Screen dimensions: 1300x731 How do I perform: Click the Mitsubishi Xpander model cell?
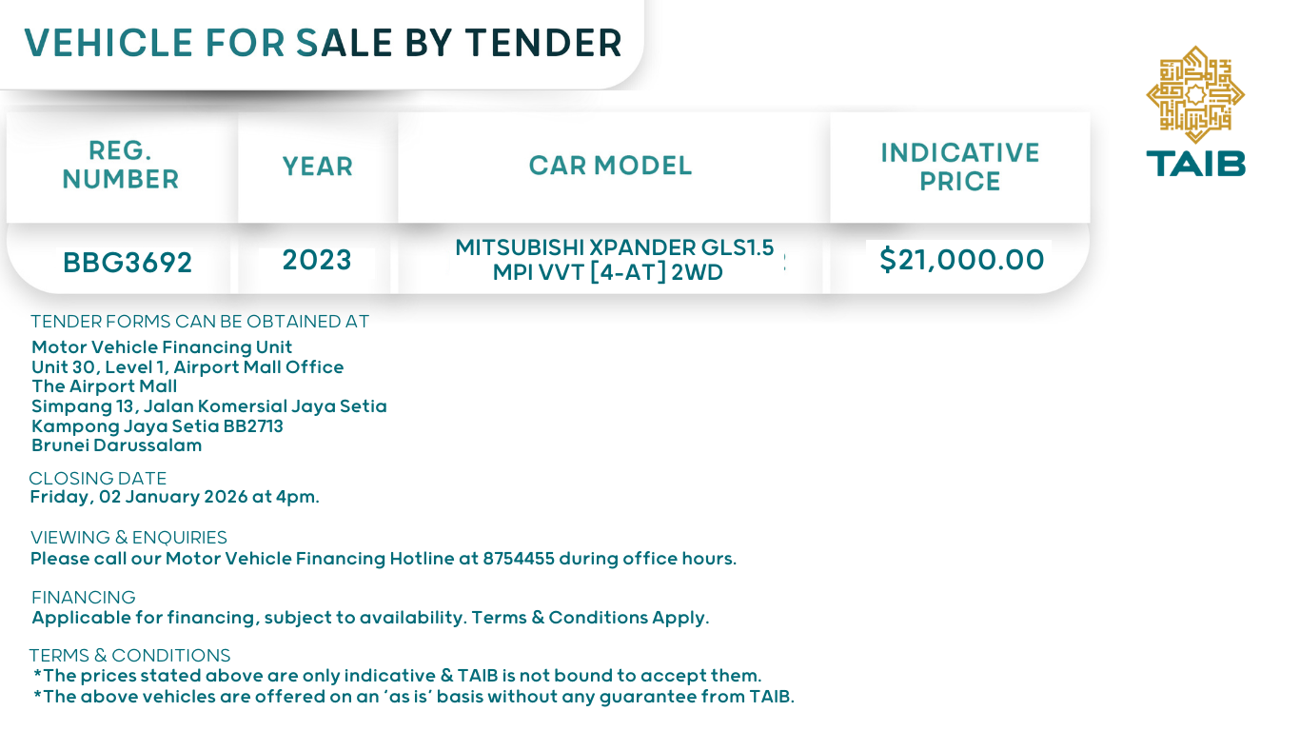(614, 260)
